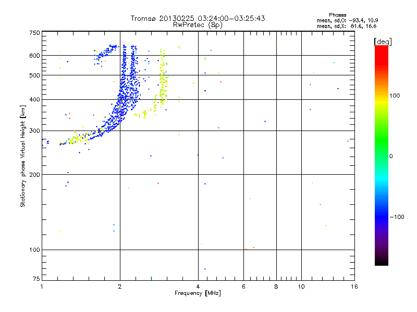Click the colorbar '100' tick label
417x312 pixels.
click(x=395, y=96)
